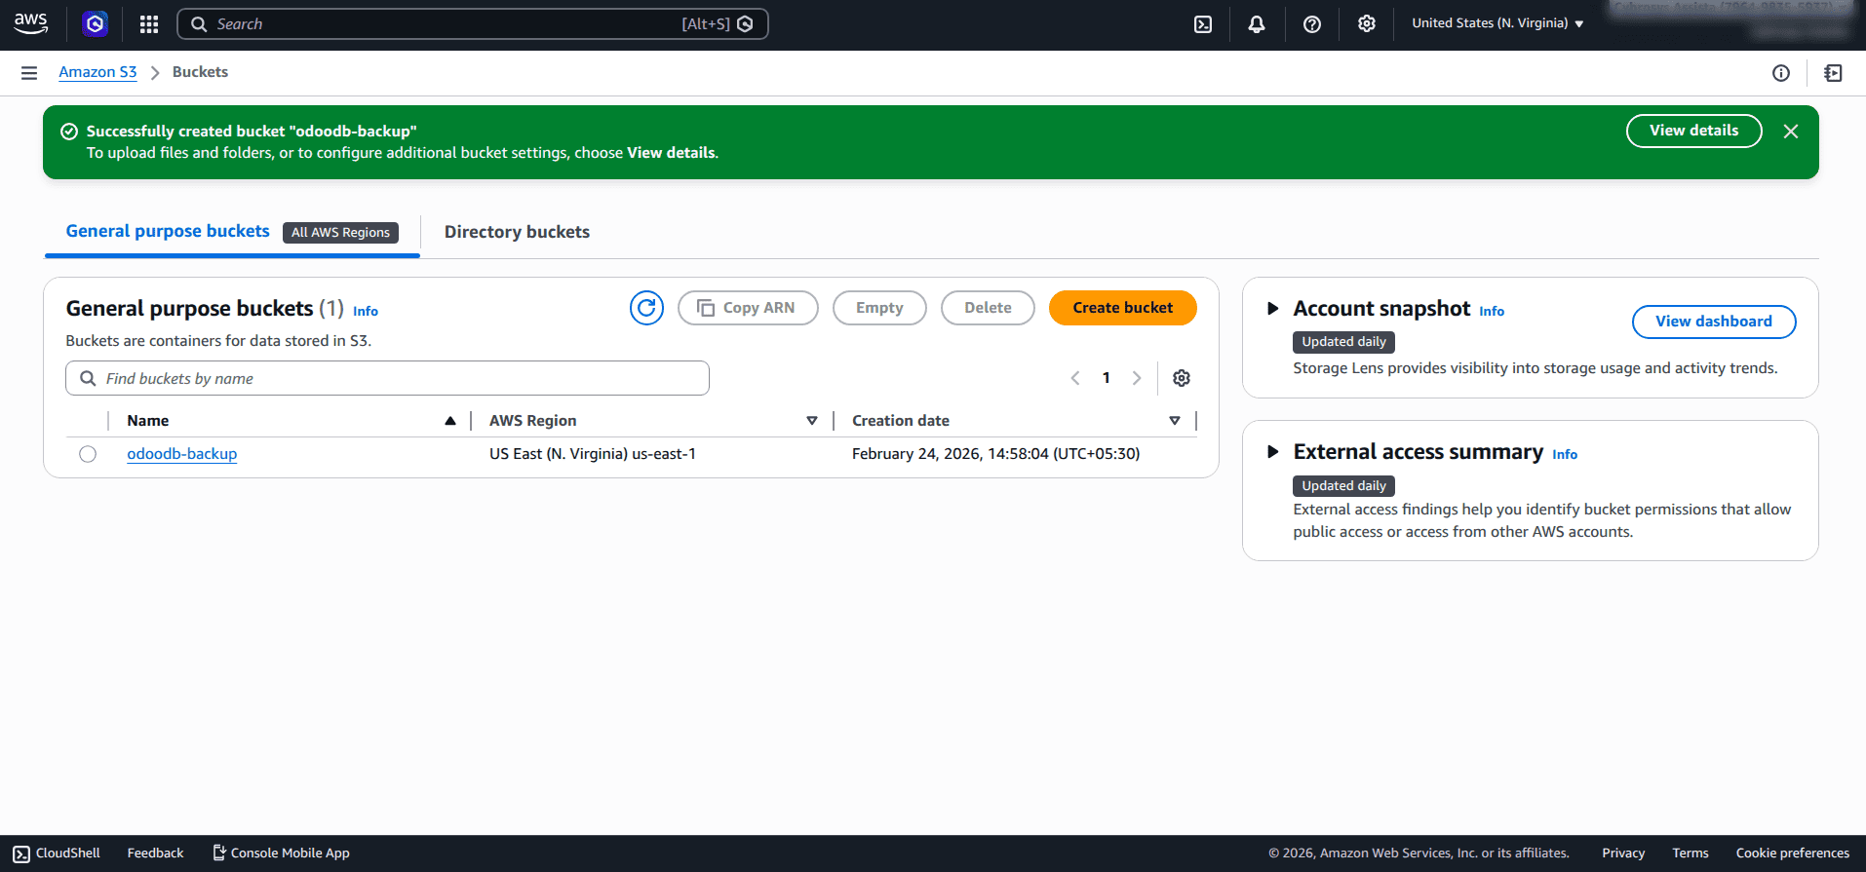This screenshot has width=1866, height=872.
Task: Open the top bar settings gear
Action: [x=1367, y=23]
